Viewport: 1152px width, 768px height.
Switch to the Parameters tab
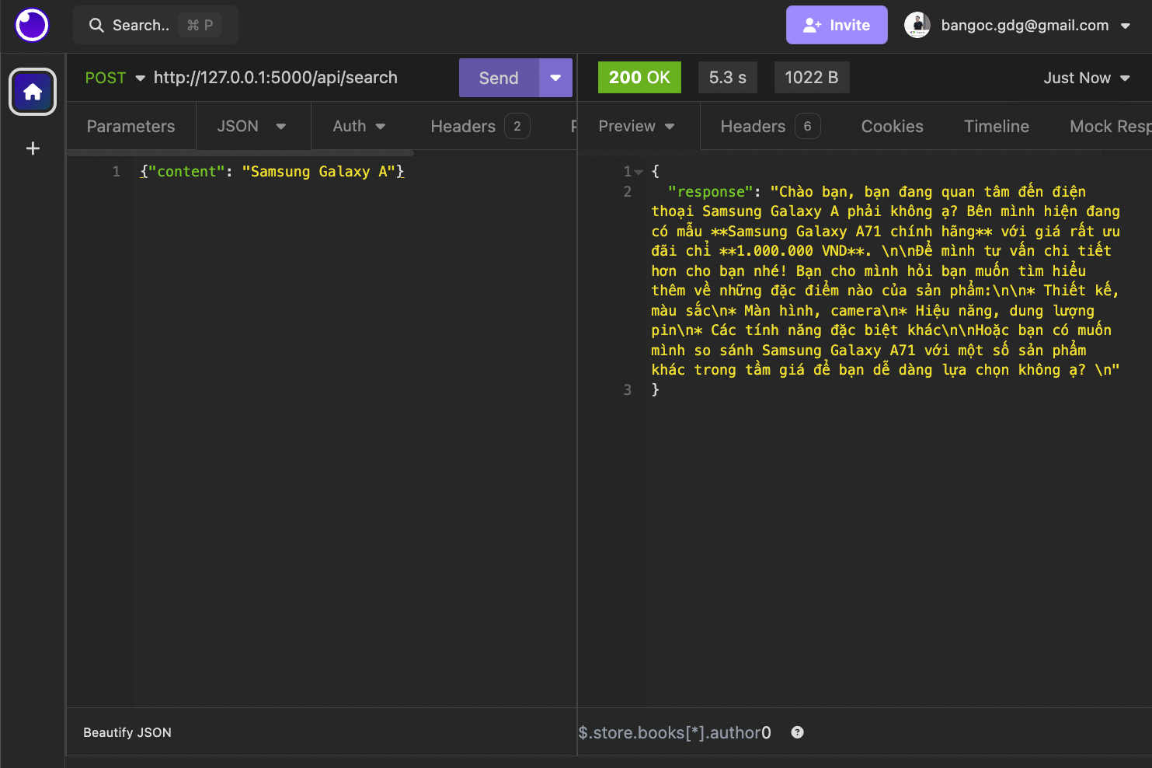[x=131, y=126]
